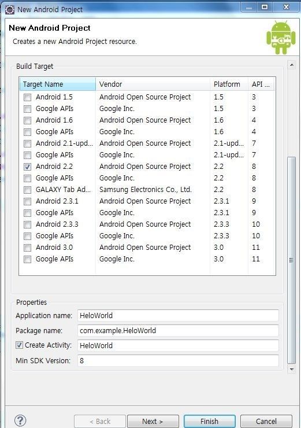Image resolution: width=301 pixels, height=428 pixels.
Task: Check the Android 1.5 target checkbox
Action: coord(27,97)
